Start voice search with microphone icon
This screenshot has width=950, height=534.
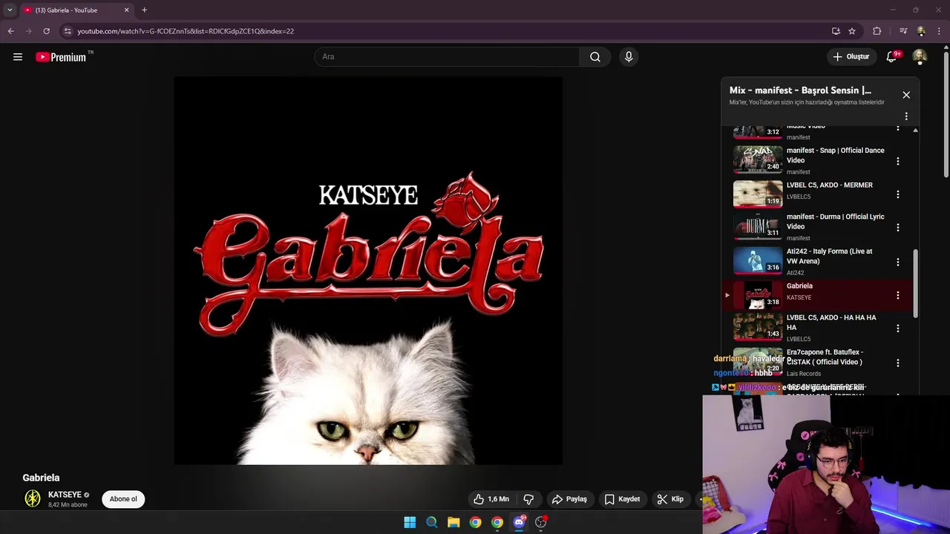click(629, 57)
